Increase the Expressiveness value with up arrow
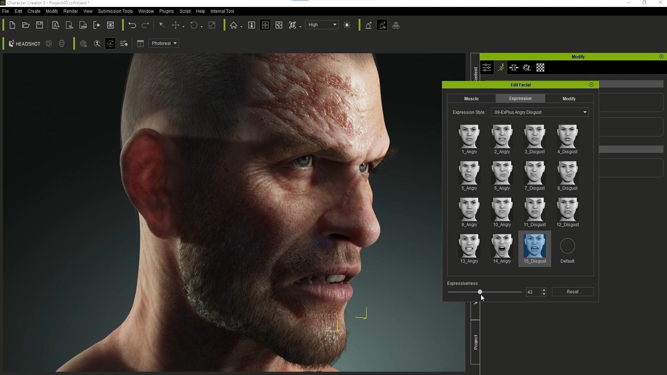Viewport: 667px width, 375px height. [x=544, y=290]
